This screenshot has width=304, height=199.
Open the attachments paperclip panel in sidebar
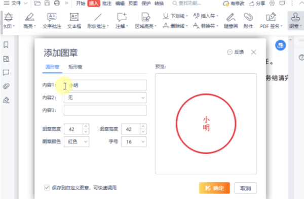(x=6, y=86)
